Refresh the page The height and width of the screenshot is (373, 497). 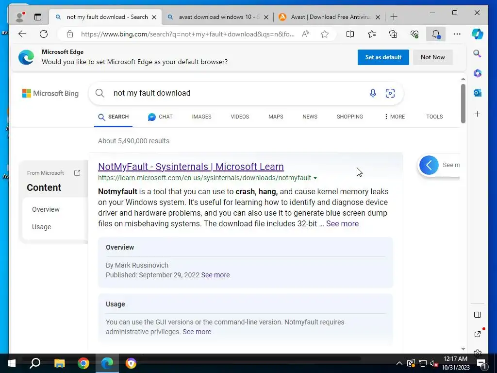(x=43, y=34)
